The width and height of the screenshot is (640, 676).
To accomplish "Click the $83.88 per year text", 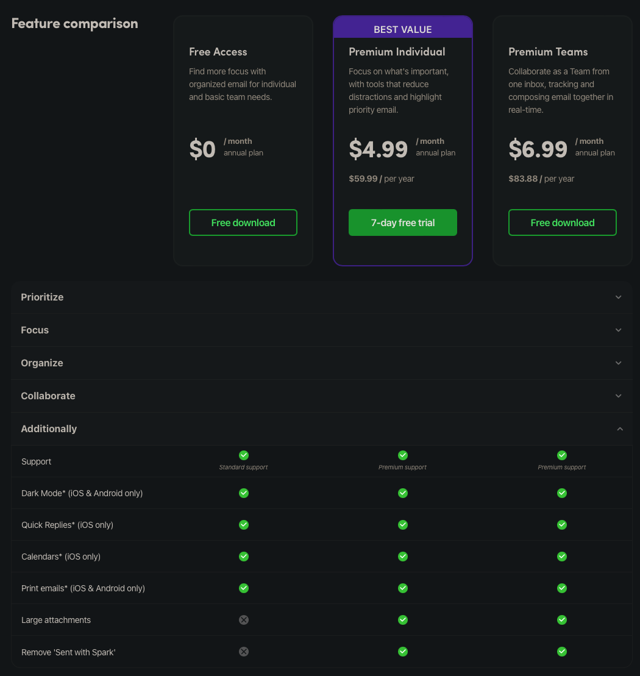I will point(541,179).
